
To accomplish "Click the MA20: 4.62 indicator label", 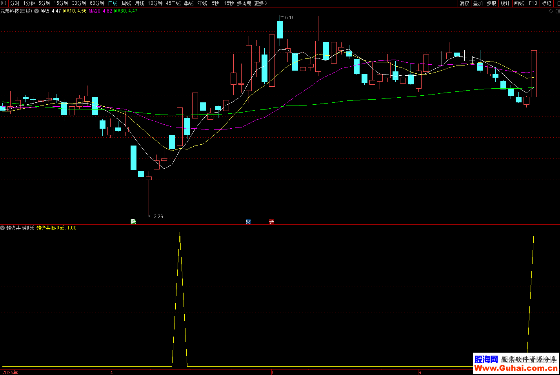I will tap(100, 11).
